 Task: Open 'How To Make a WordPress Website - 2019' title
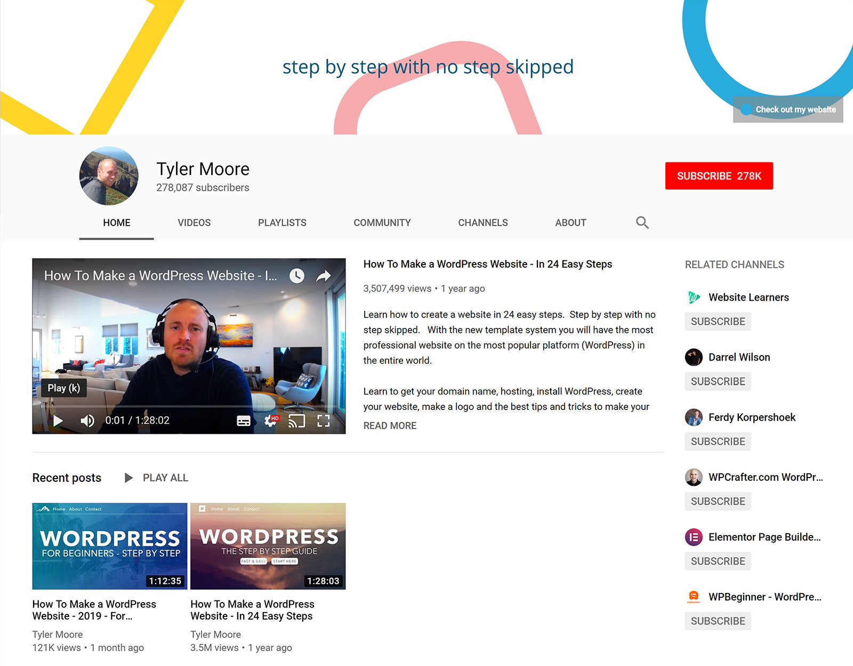[94, 610]
